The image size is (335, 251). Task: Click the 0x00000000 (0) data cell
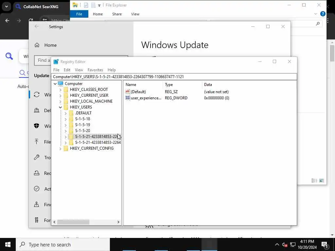tap(217, 98)
